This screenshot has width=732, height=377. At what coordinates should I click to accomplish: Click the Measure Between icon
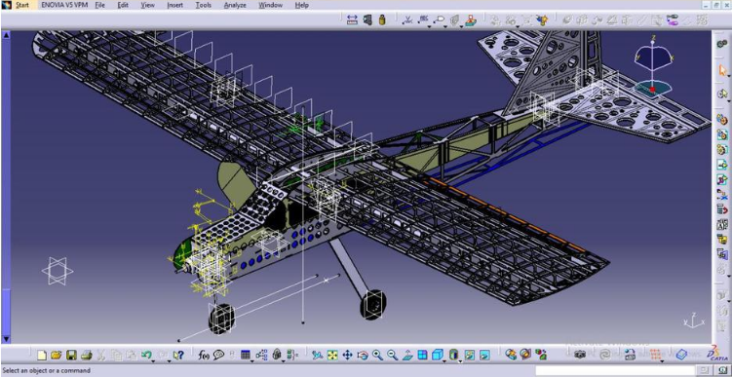coord(352,19)
